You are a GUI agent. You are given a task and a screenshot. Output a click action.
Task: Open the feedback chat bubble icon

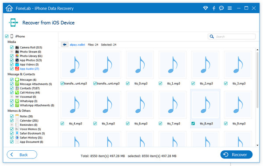(x=221, y=8)
